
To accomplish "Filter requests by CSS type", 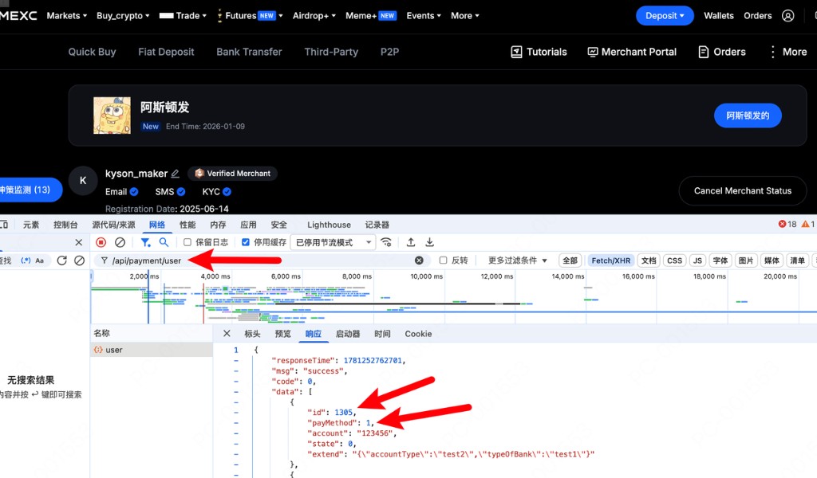I will [674, 261].
